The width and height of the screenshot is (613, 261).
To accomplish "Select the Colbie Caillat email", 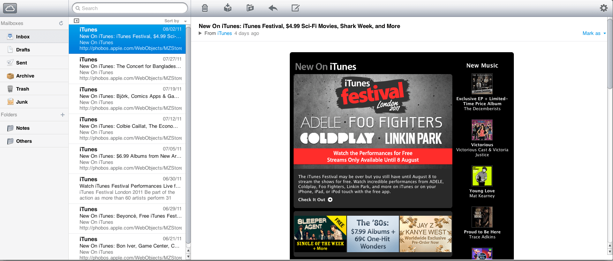I will coord(127,129).
